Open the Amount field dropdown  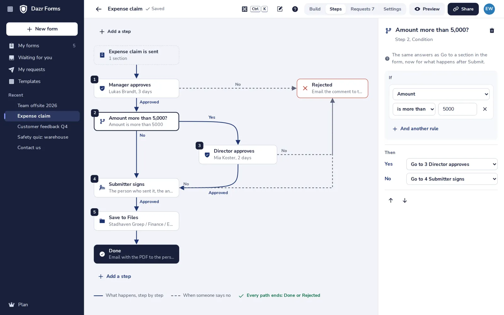point(441,94)
